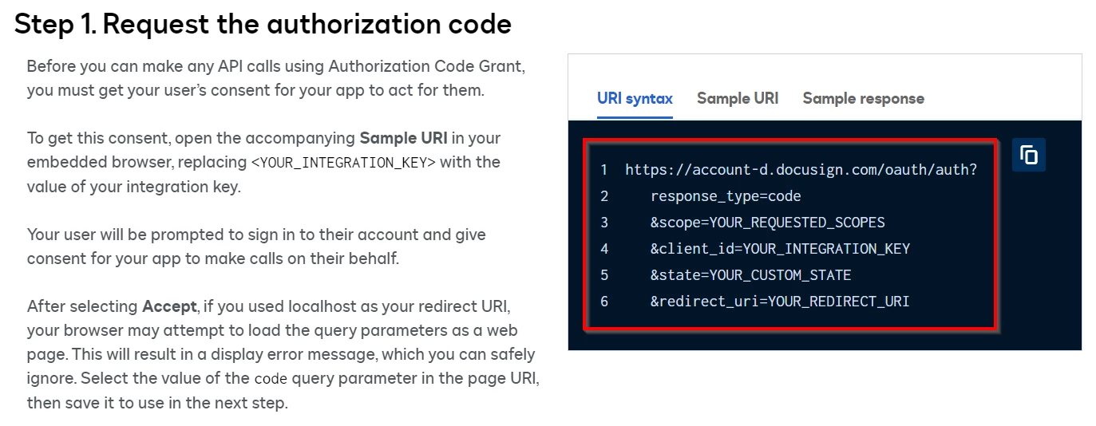The width and height of the screenshot is (1096, 426).
Task: Click the scope=YOUR_REQUESTED_SCOPES line
Action: click(767, 223)
